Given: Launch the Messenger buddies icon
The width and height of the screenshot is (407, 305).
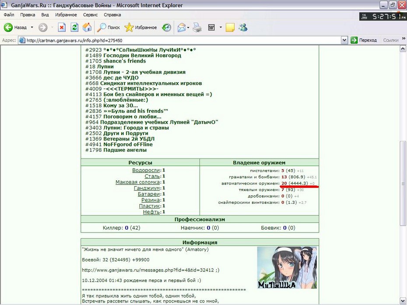Looking at the screenshot, I should 243,27.
